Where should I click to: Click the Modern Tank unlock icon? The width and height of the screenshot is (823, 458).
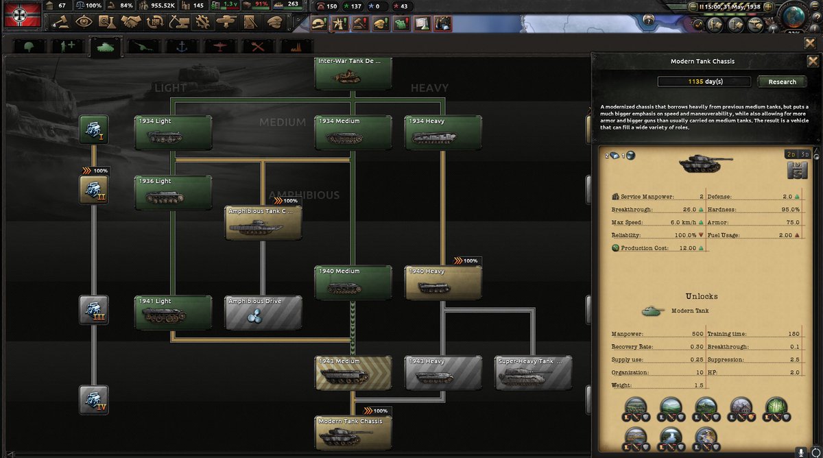[x=653, y=311]
